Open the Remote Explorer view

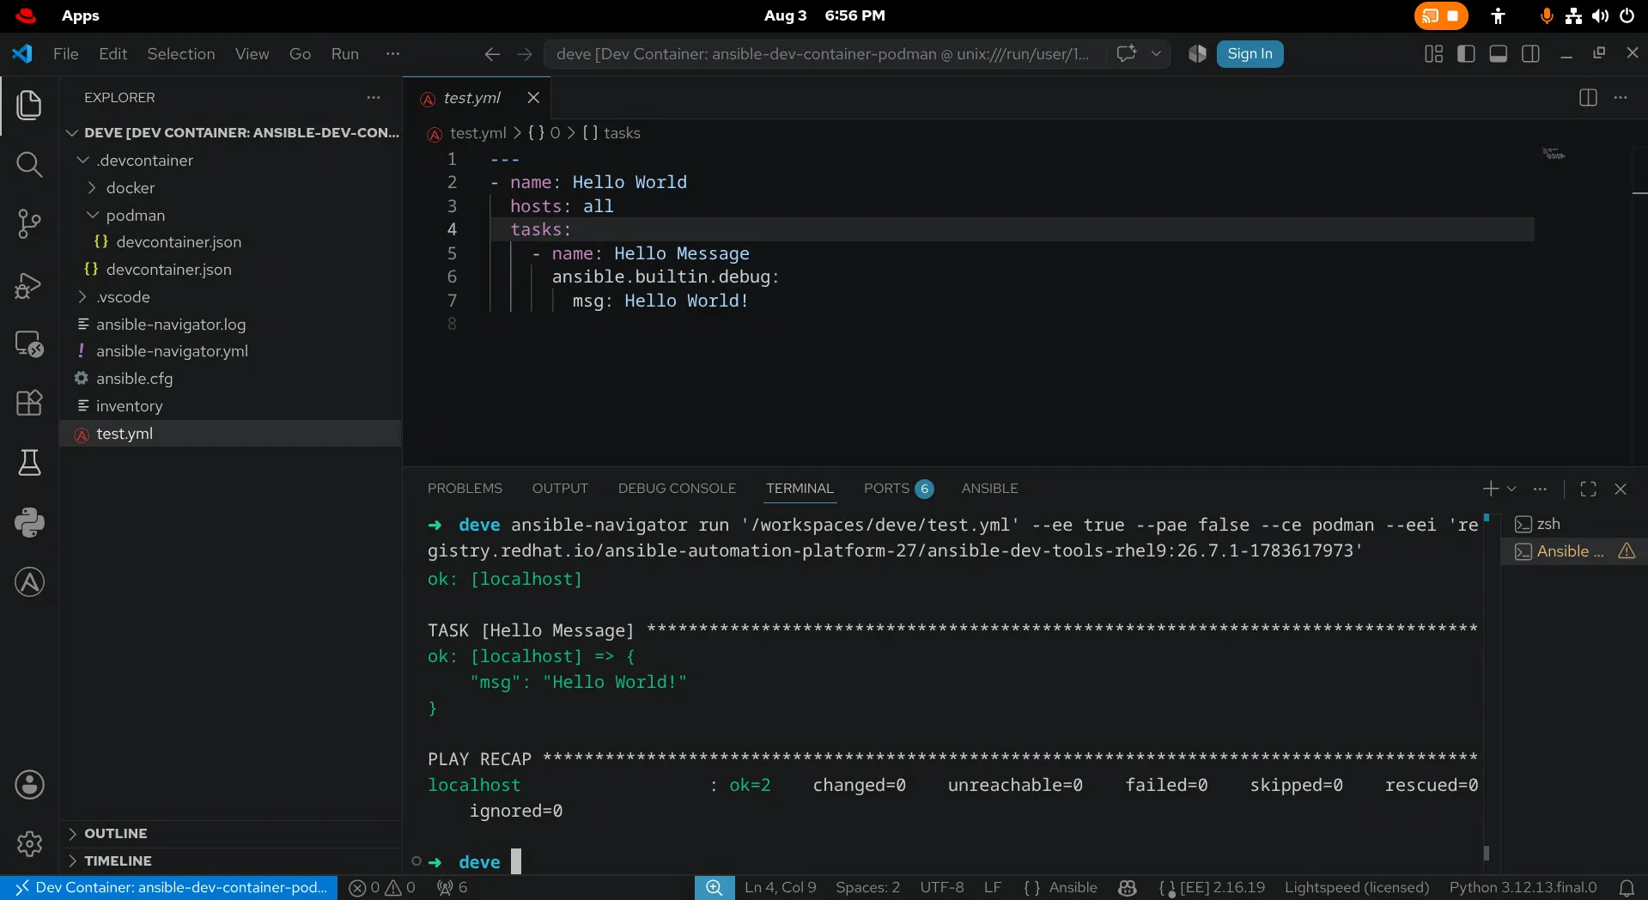pyautogui.click(x=29, y=344)
